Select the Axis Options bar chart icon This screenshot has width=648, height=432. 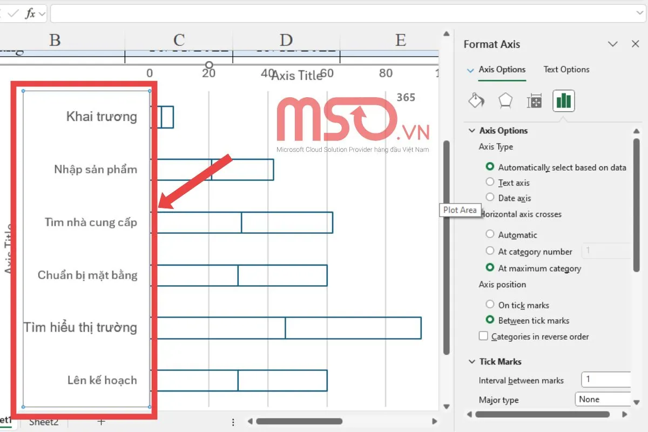[563, 101]
